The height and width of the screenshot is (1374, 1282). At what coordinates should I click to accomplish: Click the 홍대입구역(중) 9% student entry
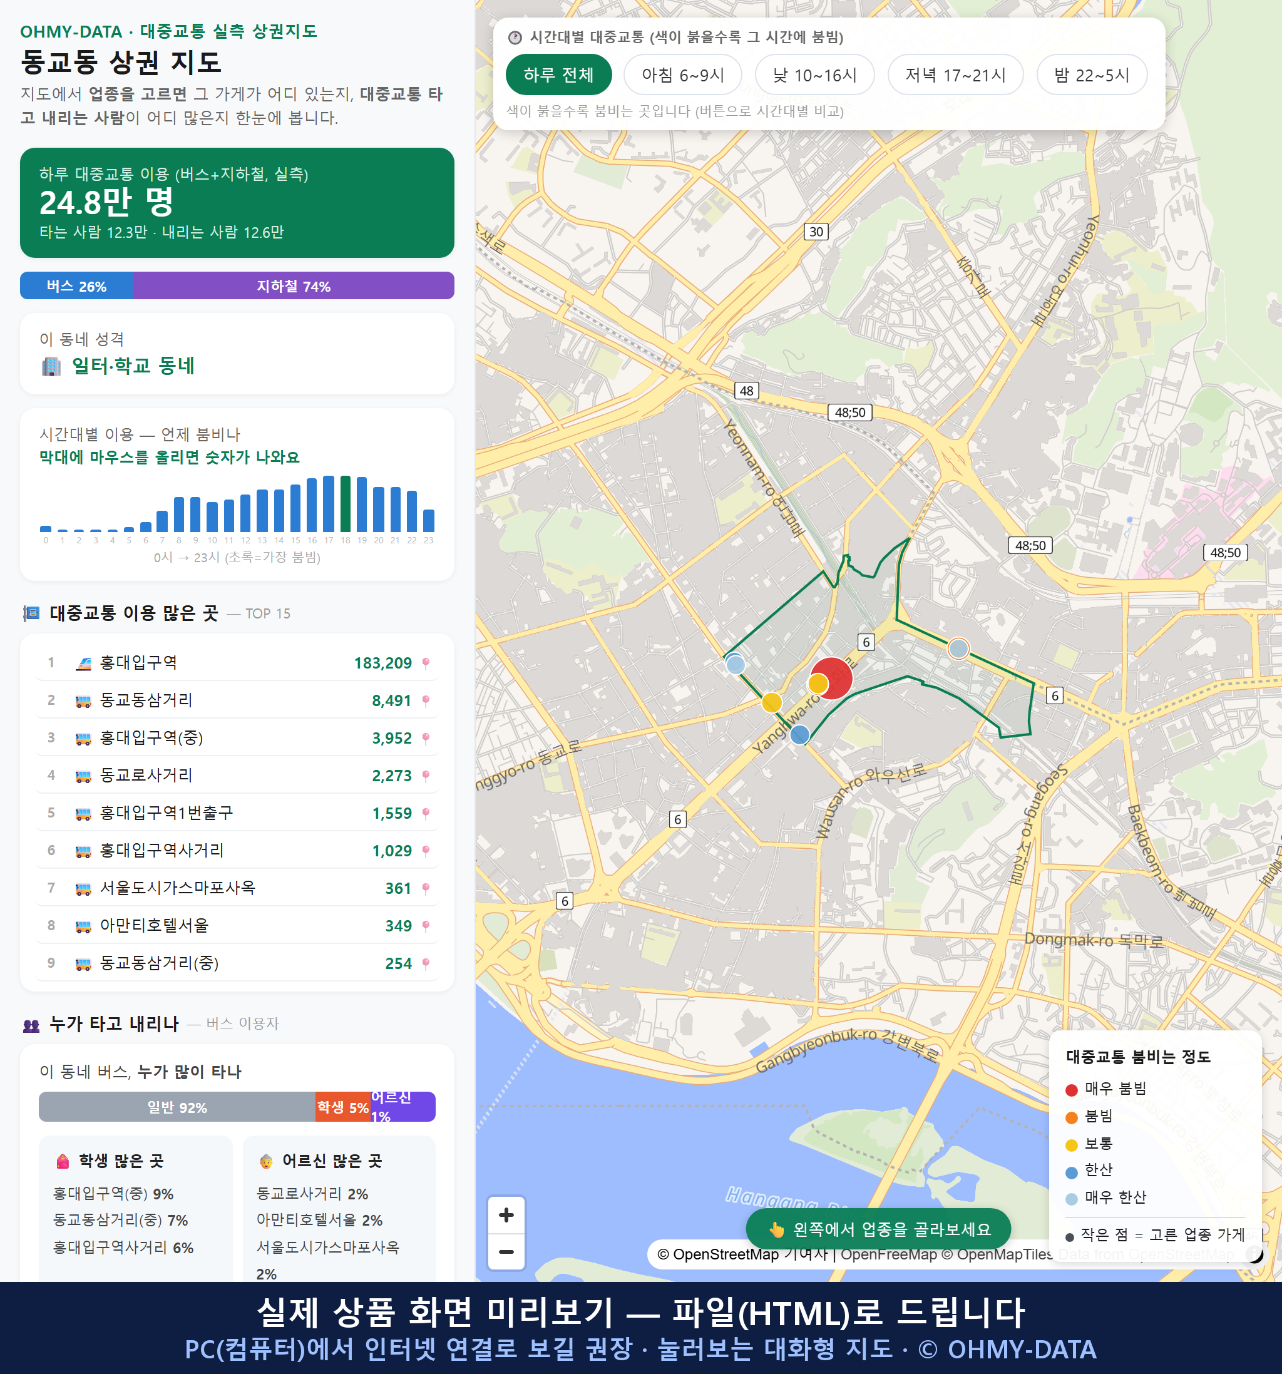coord(113,1194)
